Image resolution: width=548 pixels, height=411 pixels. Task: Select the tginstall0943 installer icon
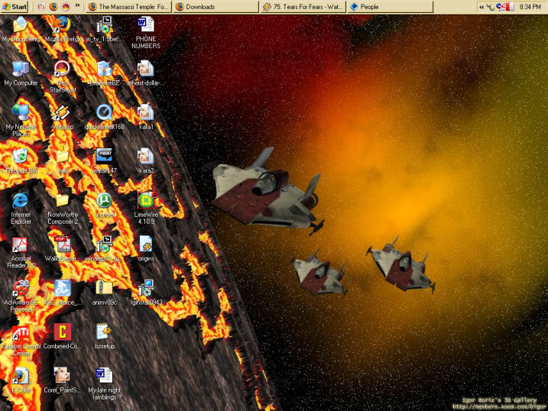(146, 293)
